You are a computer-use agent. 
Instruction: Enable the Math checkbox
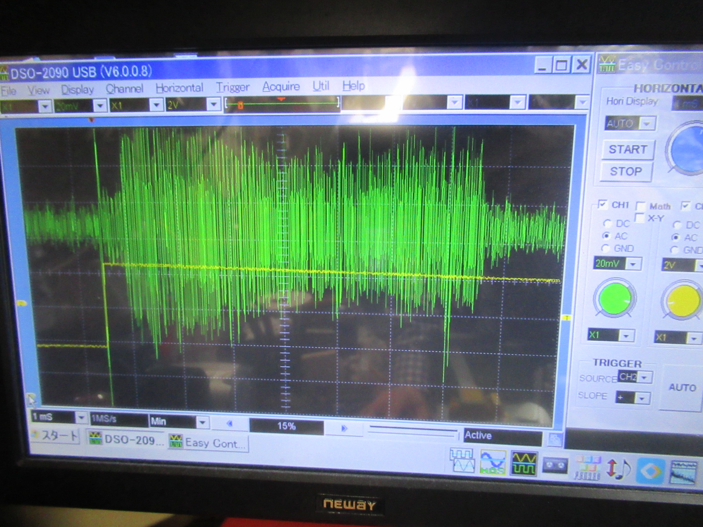640,206
